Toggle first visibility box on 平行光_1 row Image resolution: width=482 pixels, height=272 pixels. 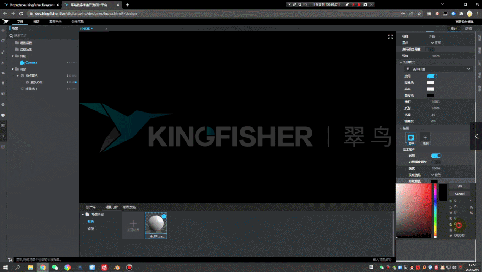[x=68, y=89]
